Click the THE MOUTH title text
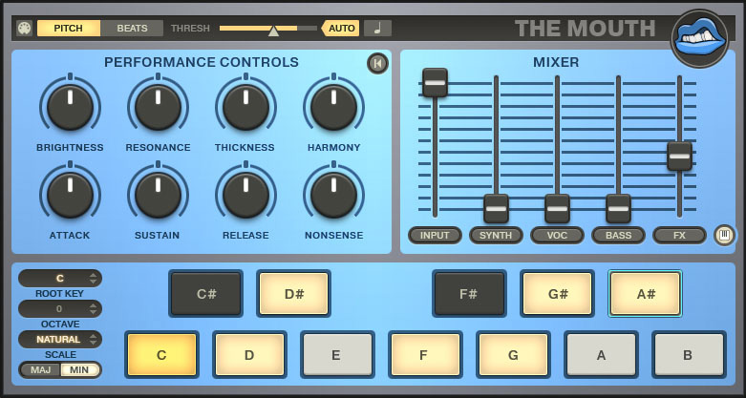The image size is (746, 398). point(586,29)
